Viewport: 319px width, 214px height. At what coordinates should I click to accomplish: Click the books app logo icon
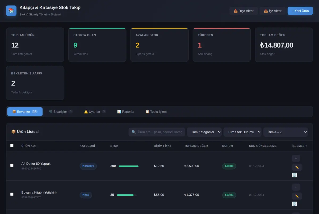pyautogui.click(x=11, y=11)
